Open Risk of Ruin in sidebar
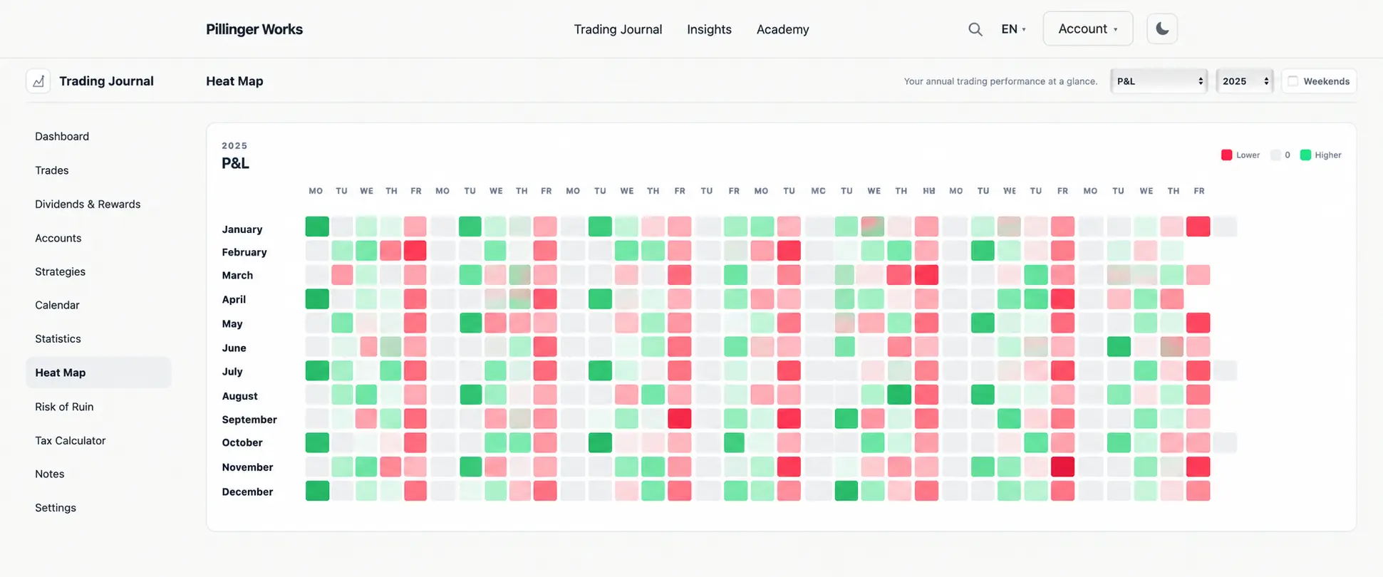 pyautogui.click(x=98, y=407)
